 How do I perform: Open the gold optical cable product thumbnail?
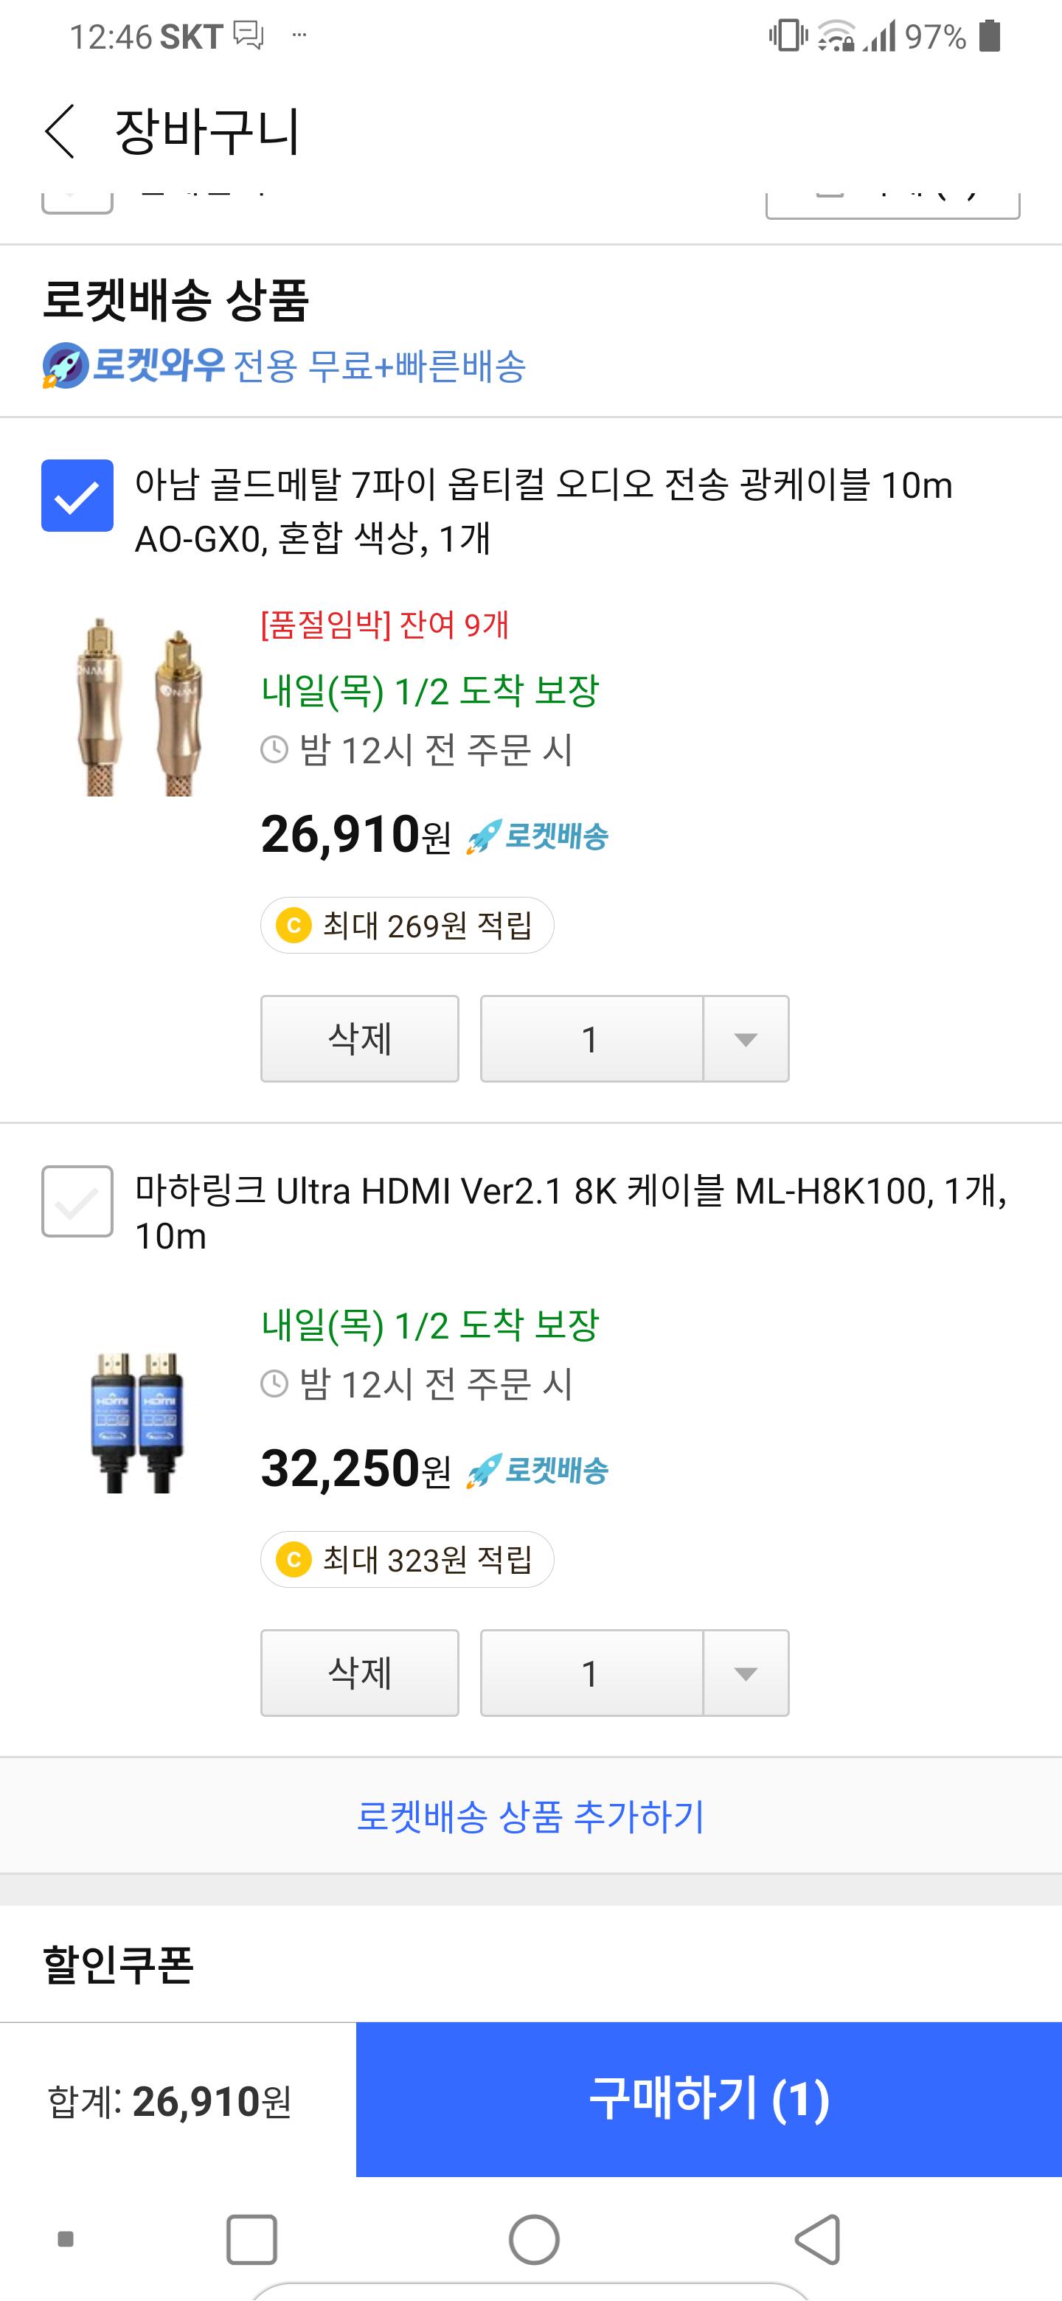[139, 706]
